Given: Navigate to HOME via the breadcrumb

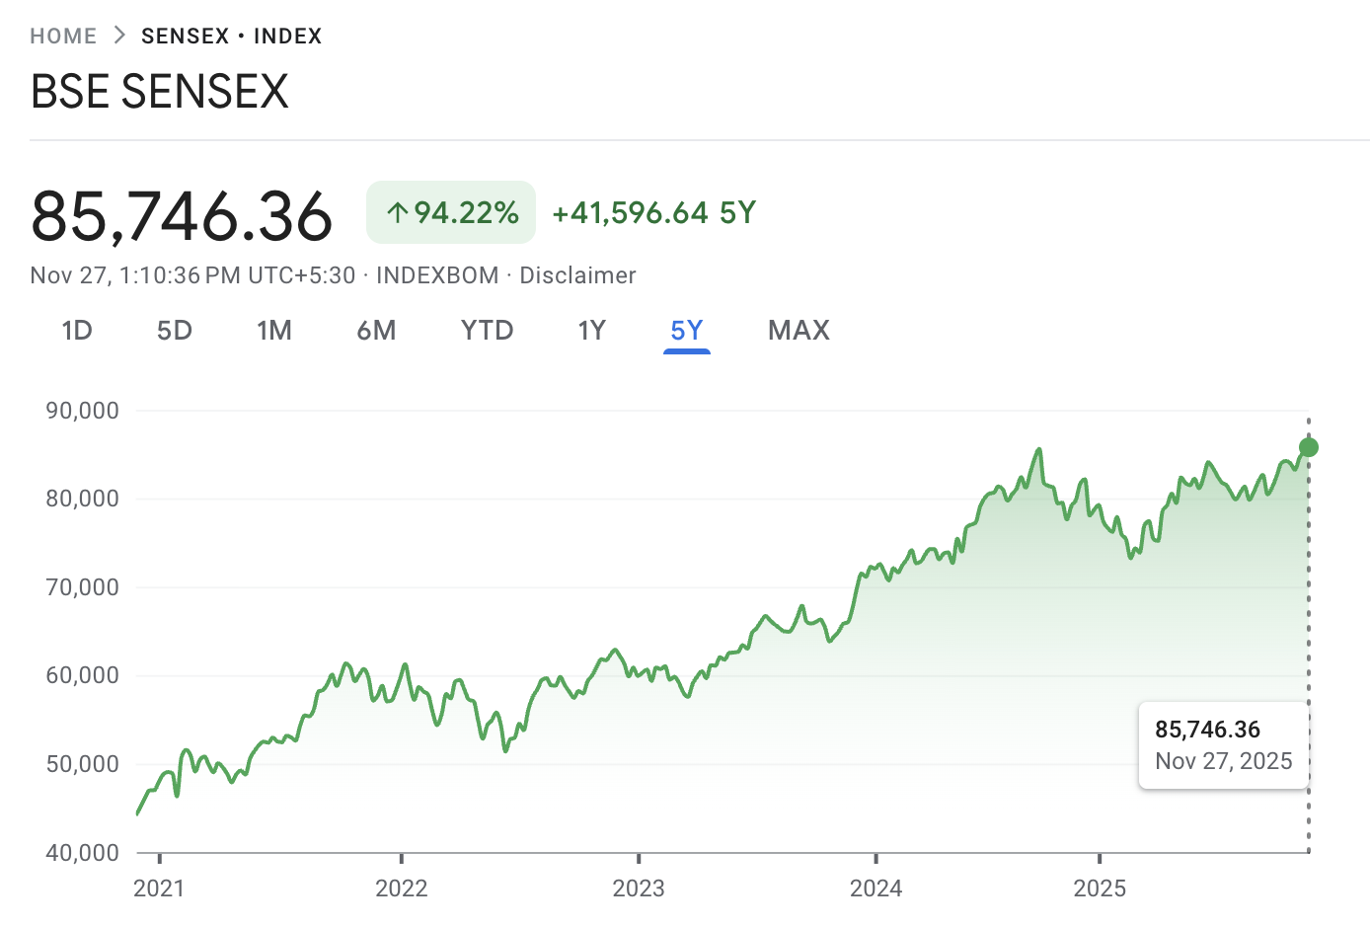Looking at the screenshot, I should tap(63, 35).
